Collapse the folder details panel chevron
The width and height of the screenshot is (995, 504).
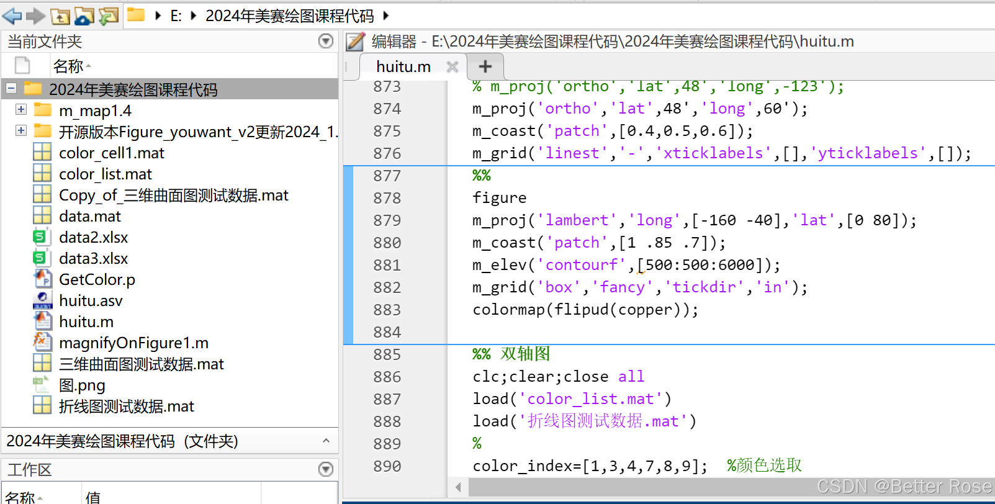[x=326, y=441]
